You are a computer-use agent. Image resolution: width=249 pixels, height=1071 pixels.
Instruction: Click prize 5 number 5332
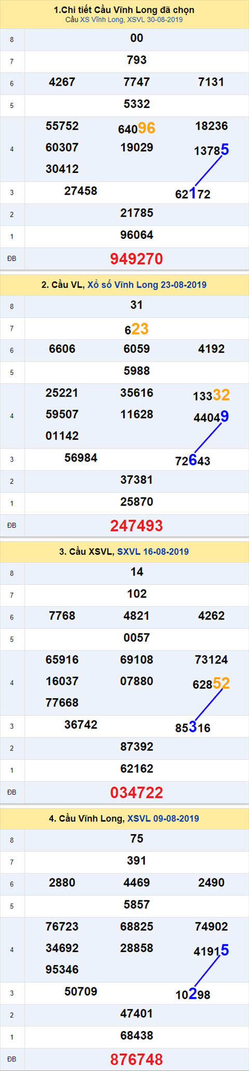[x=137, y=104]
